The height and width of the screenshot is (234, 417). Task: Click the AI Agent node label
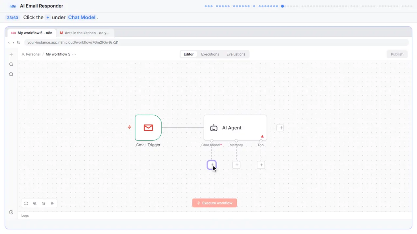[x=232, y=128]
